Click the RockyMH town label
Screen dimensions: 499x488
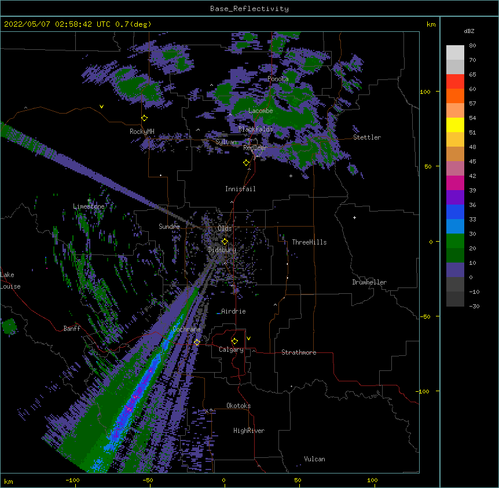(142, 132)
